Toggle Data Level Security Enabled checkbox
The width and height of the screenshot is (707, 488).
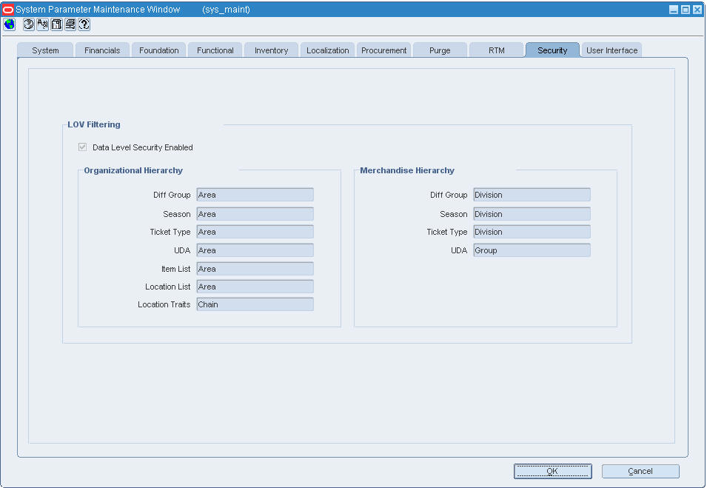tap(82, 147)
